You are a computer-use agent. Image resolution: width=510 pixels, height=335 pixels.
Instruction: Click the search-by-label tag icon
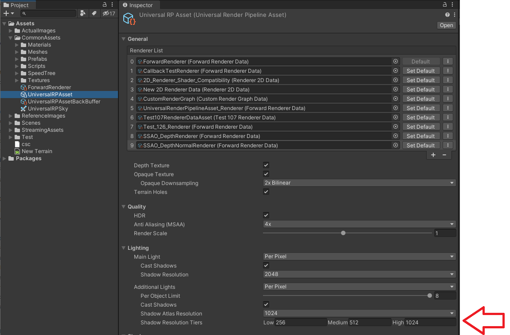tap(94, 13)
